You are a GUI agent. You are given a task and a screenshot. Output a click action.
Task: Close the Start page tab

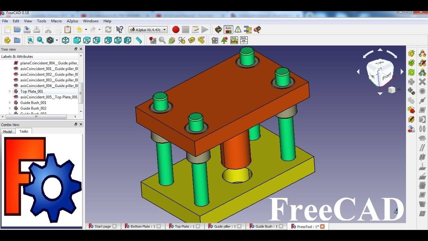114,227
